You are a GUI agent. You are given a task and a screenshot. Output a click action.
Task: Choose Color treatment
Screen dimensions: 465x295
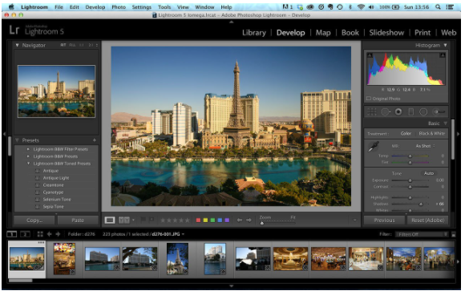click(x=406, y=133)
